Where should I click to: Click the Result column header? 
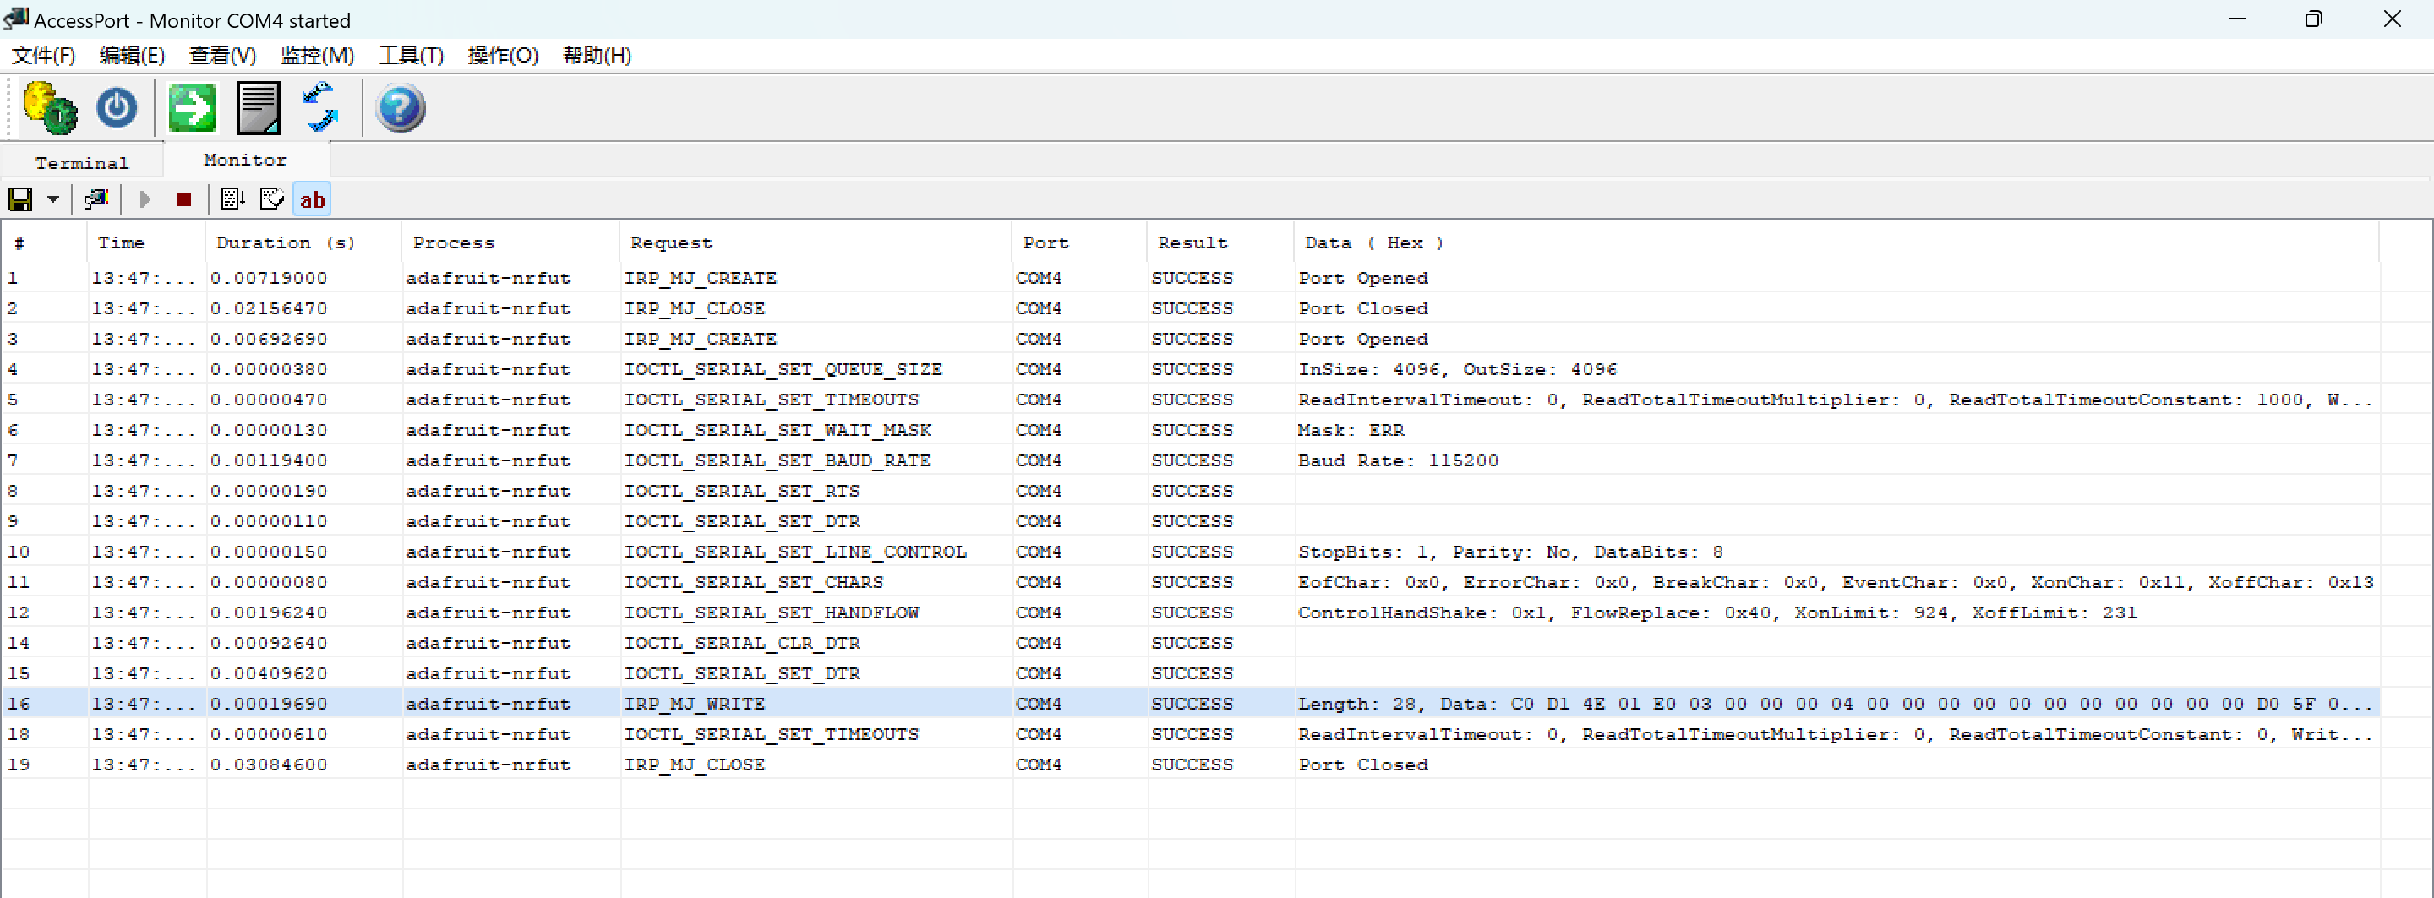[1220, 242]
